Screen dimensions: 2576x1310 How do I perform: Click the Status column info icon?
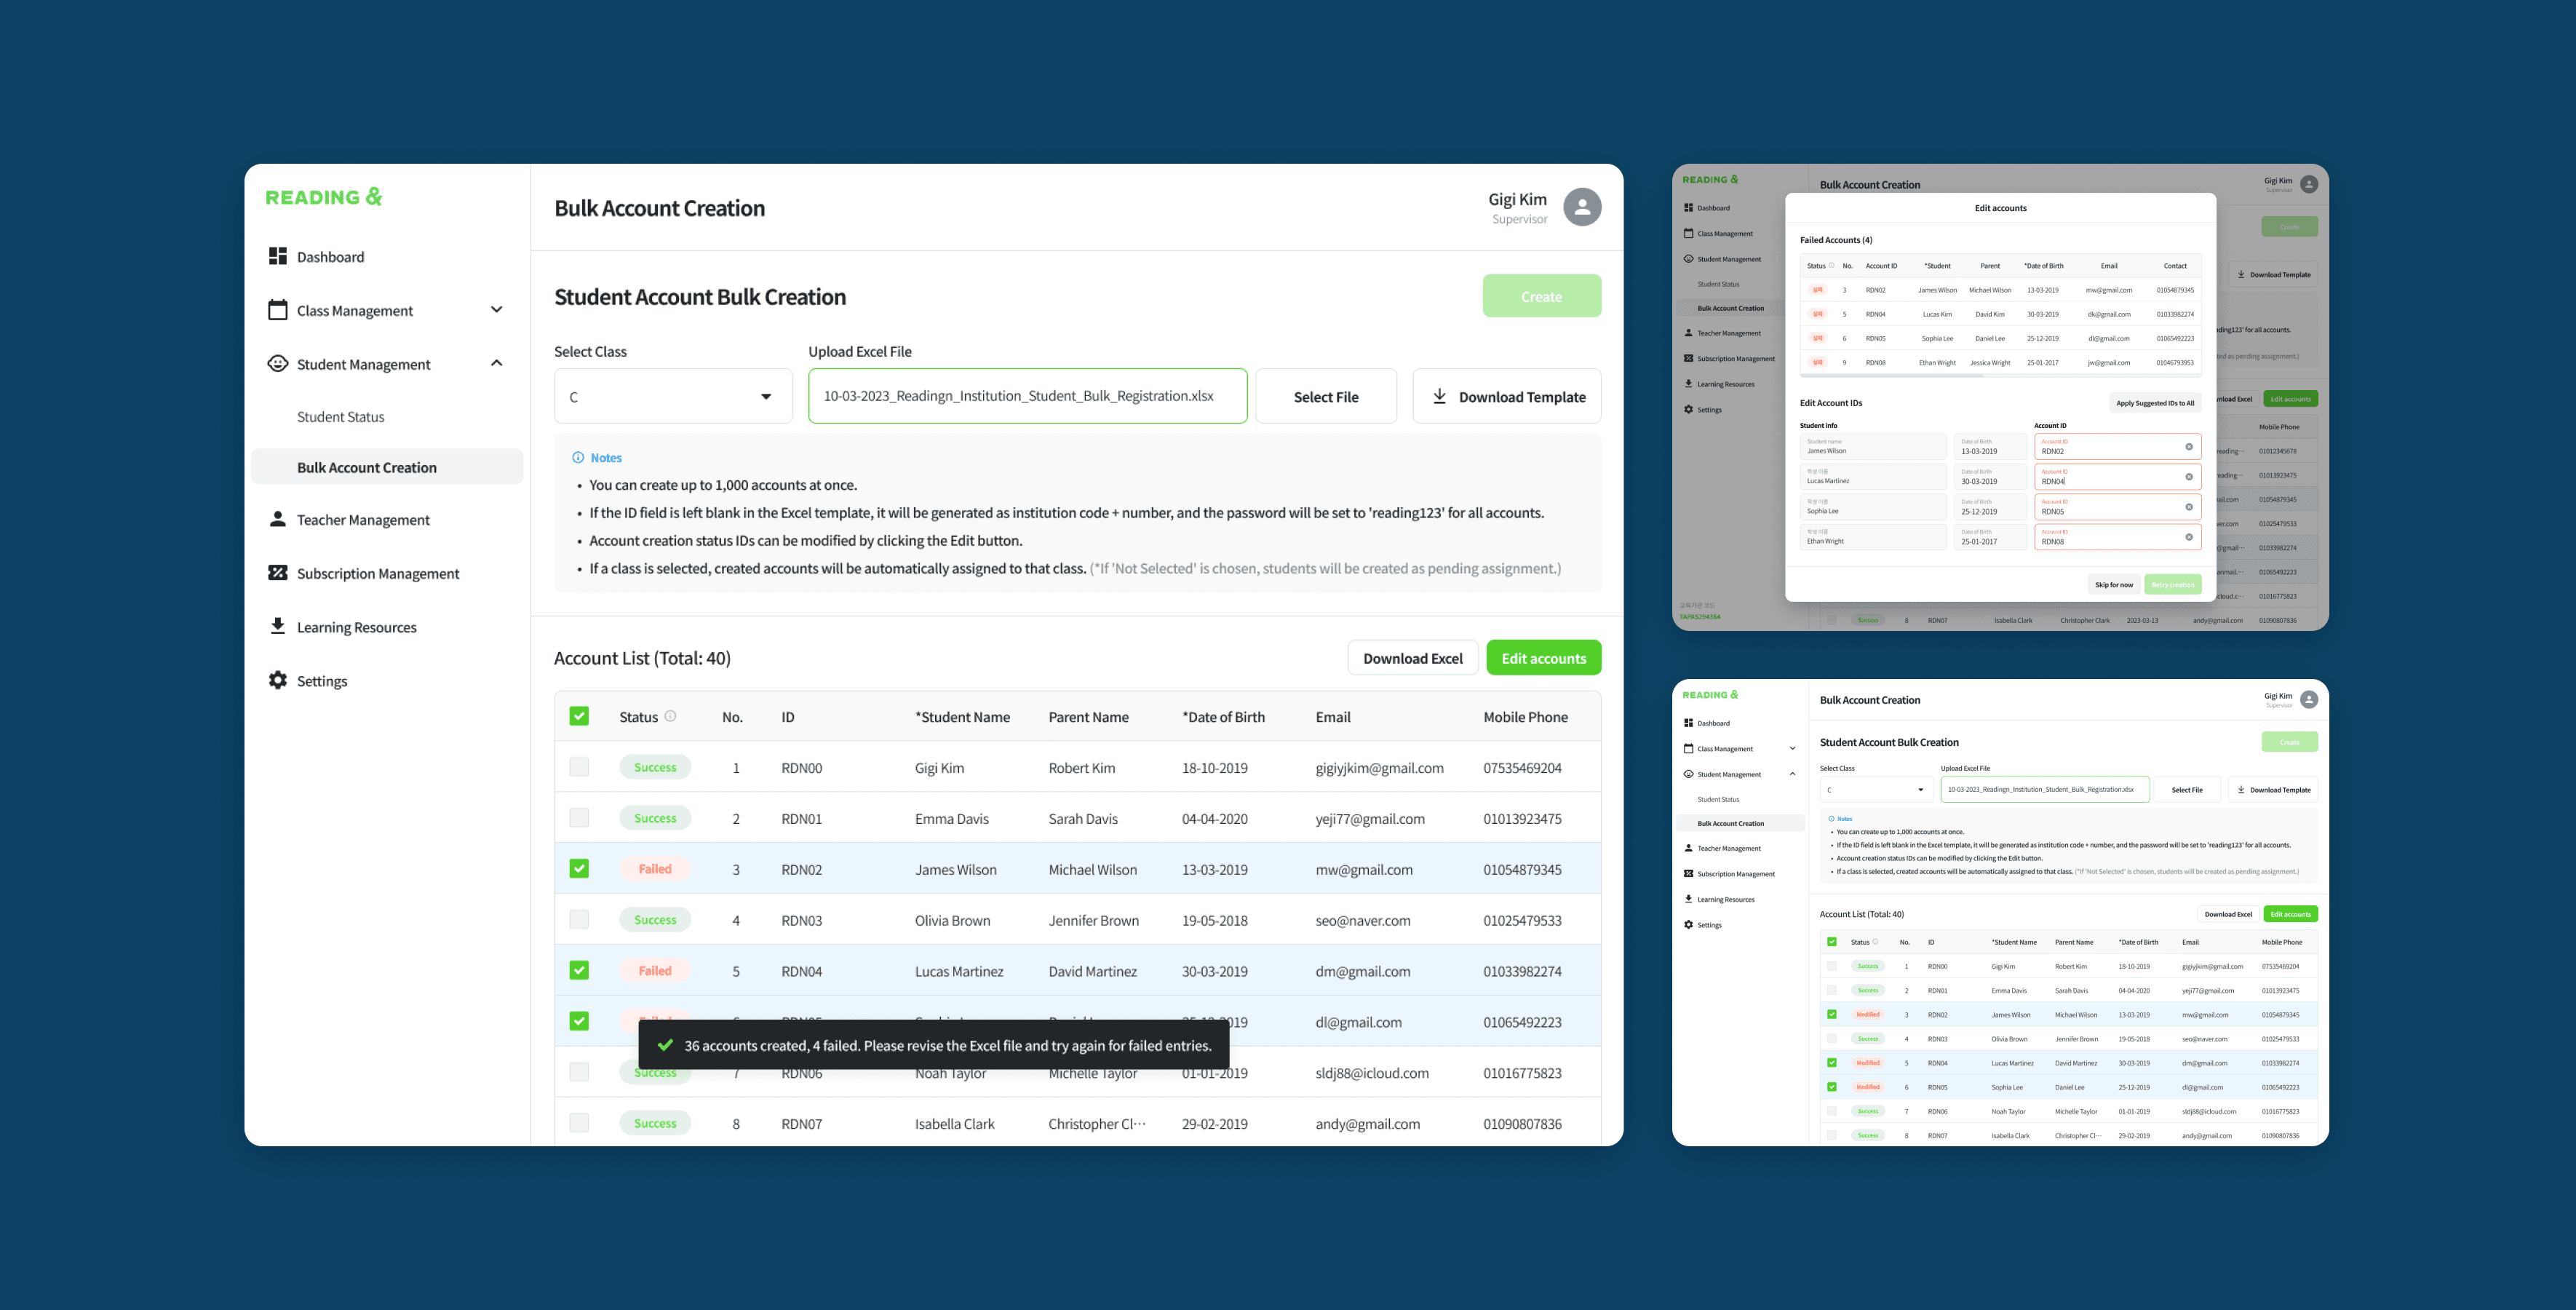pyautogui.click(x=670, y=716)
